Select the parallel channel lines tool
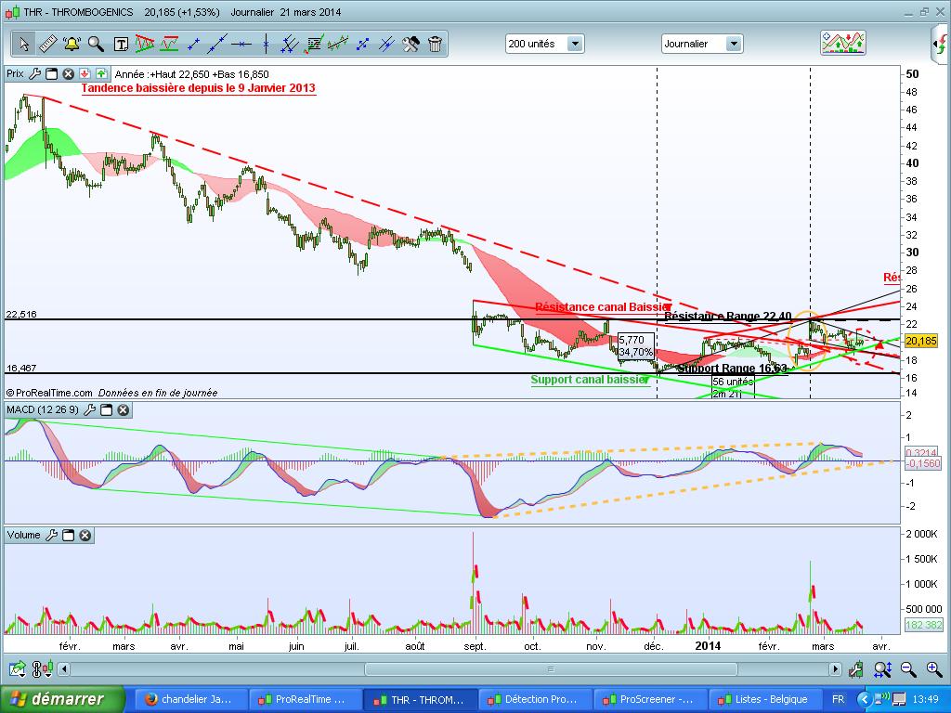The image size is (951, 713). pos(290,44)
